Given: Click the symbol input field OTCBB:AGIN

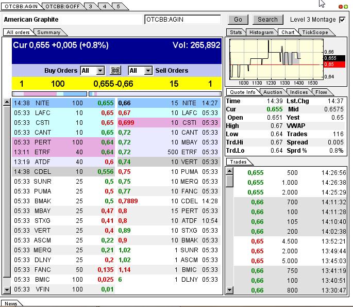Looking at the screenshot, I should [x=182, y=20].
